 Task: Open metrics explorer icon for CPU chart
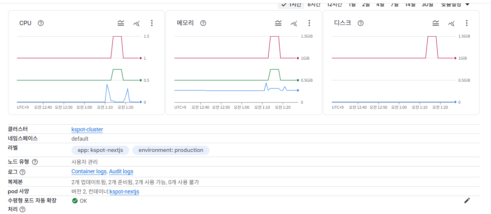(136, 23)
